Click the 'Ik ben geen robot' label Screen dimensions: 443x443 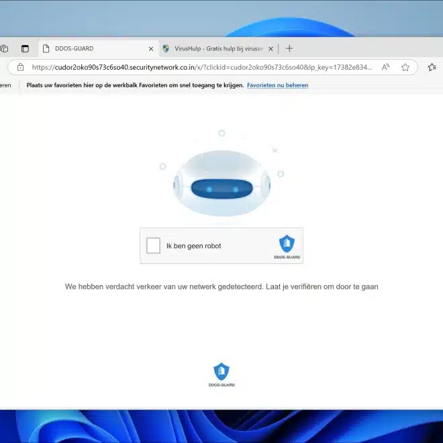(x=194, y=246)
